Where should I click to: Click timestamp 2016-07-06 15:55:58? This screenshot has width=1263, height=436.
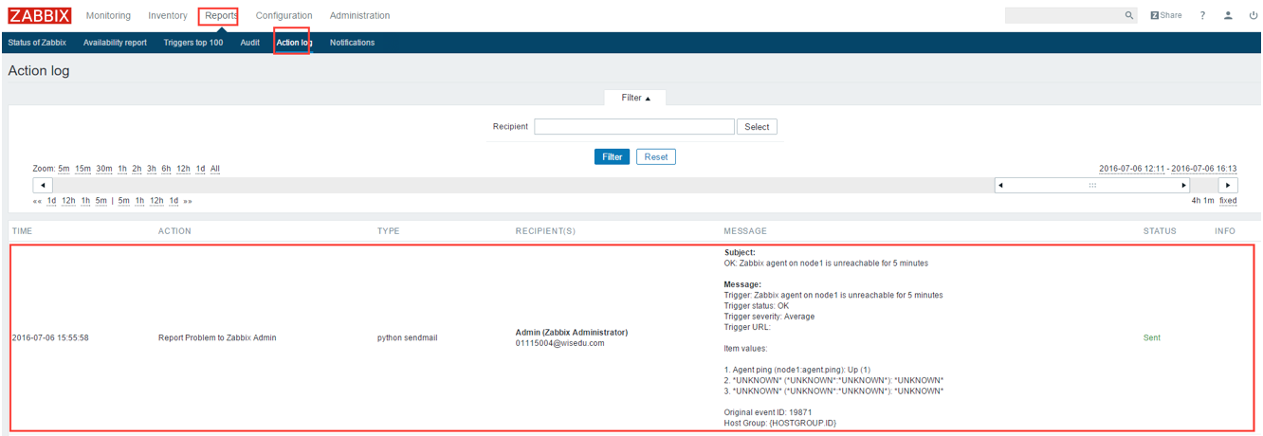pyautogui.click(x=50, y=337)
